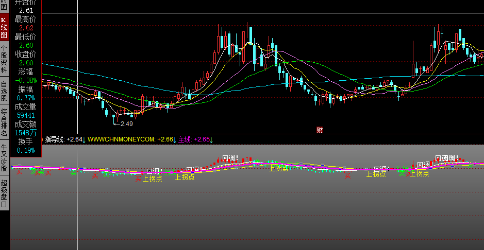This screenshot has width=484, height=250.
Task: Click the 涨幅 label
Action: pos(26,72)
